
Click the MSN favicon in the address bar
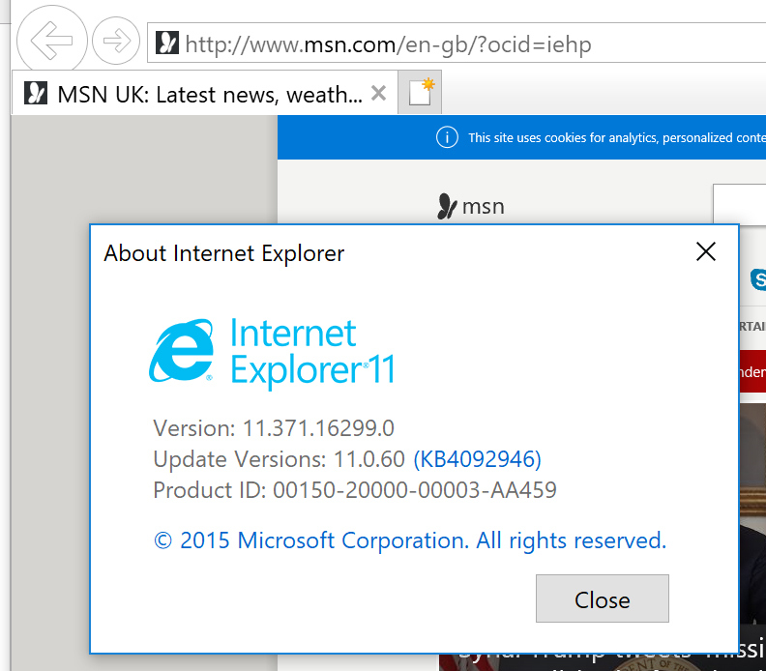[167, 43]
